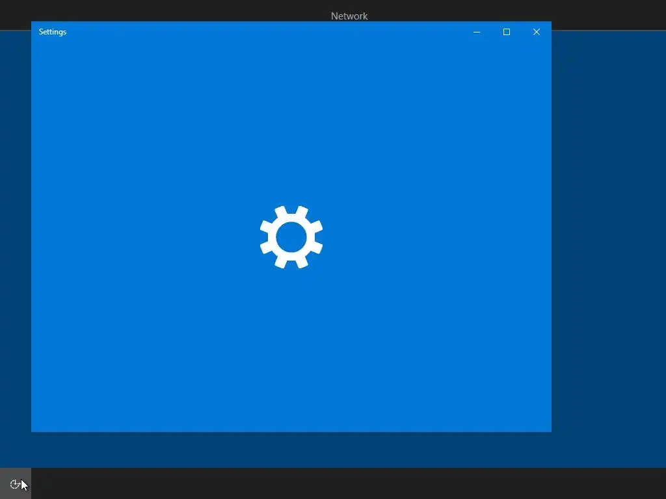Click the Settings title text
This screenshot has width=666, height=499.
[x=53, y=32]
